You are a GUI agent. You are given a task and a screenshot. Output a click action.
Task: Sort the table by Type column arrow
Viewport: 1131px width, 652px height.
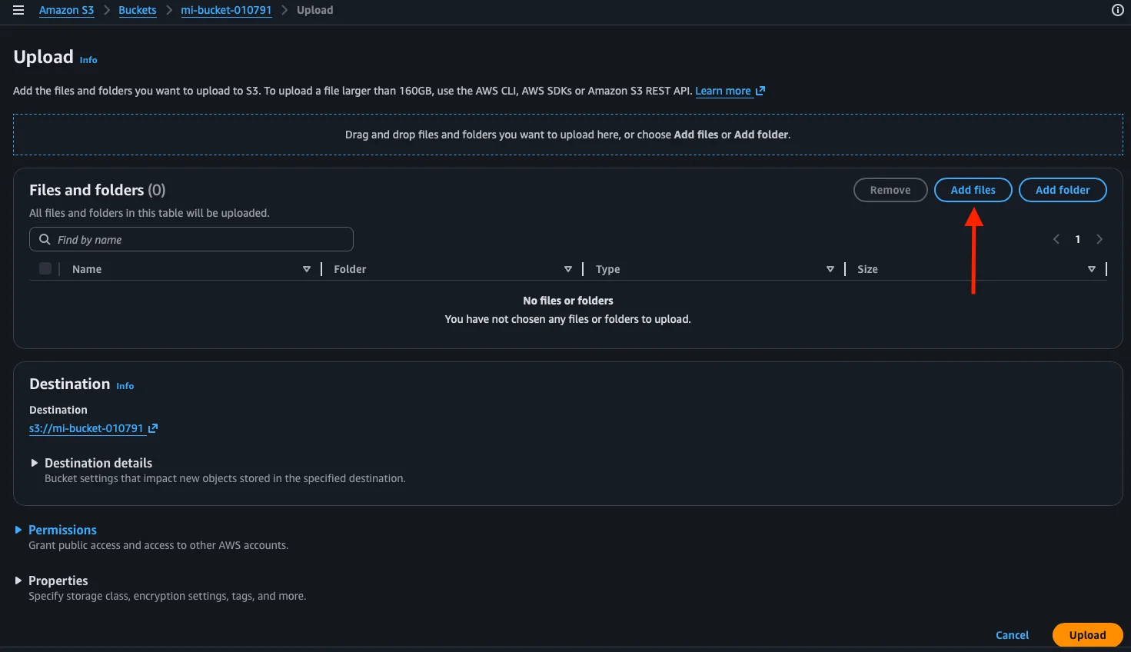(830, 269)
